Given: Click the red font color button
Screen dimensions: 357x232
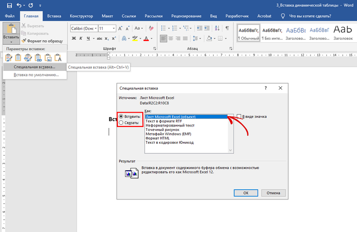Looking at the screenshot, I should [146, 38].
